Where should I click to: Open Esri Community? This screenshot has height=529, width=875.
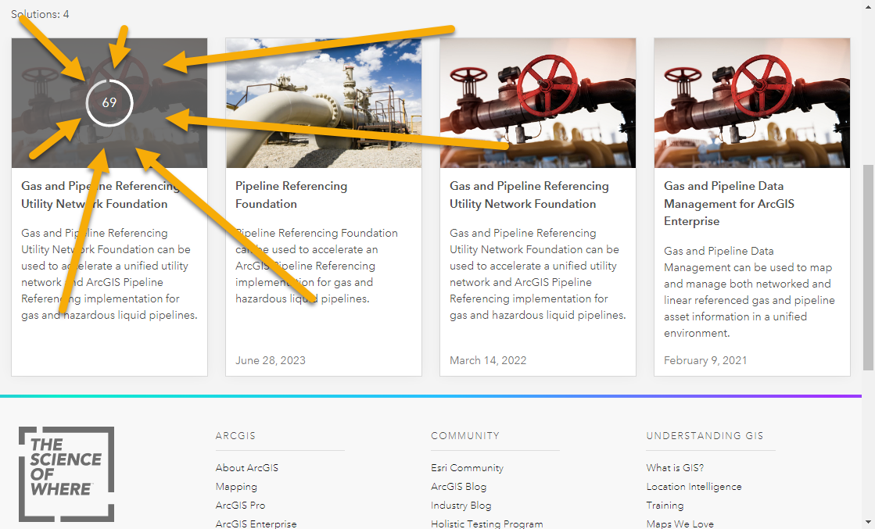point(467,467)
